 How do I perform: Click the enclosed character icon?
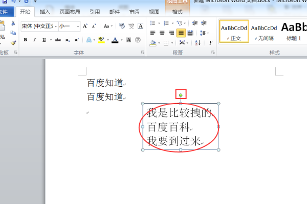pos(138,40)
